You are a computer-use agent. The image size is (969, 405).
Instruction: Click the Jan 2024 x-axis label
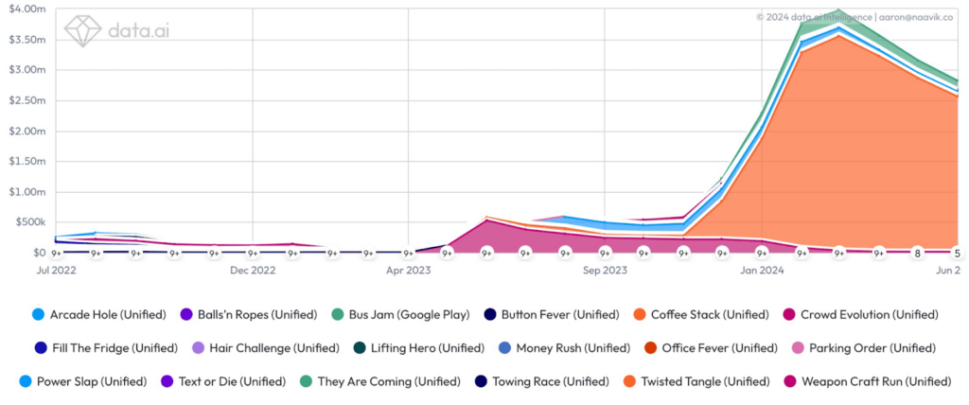pos(762,271)
